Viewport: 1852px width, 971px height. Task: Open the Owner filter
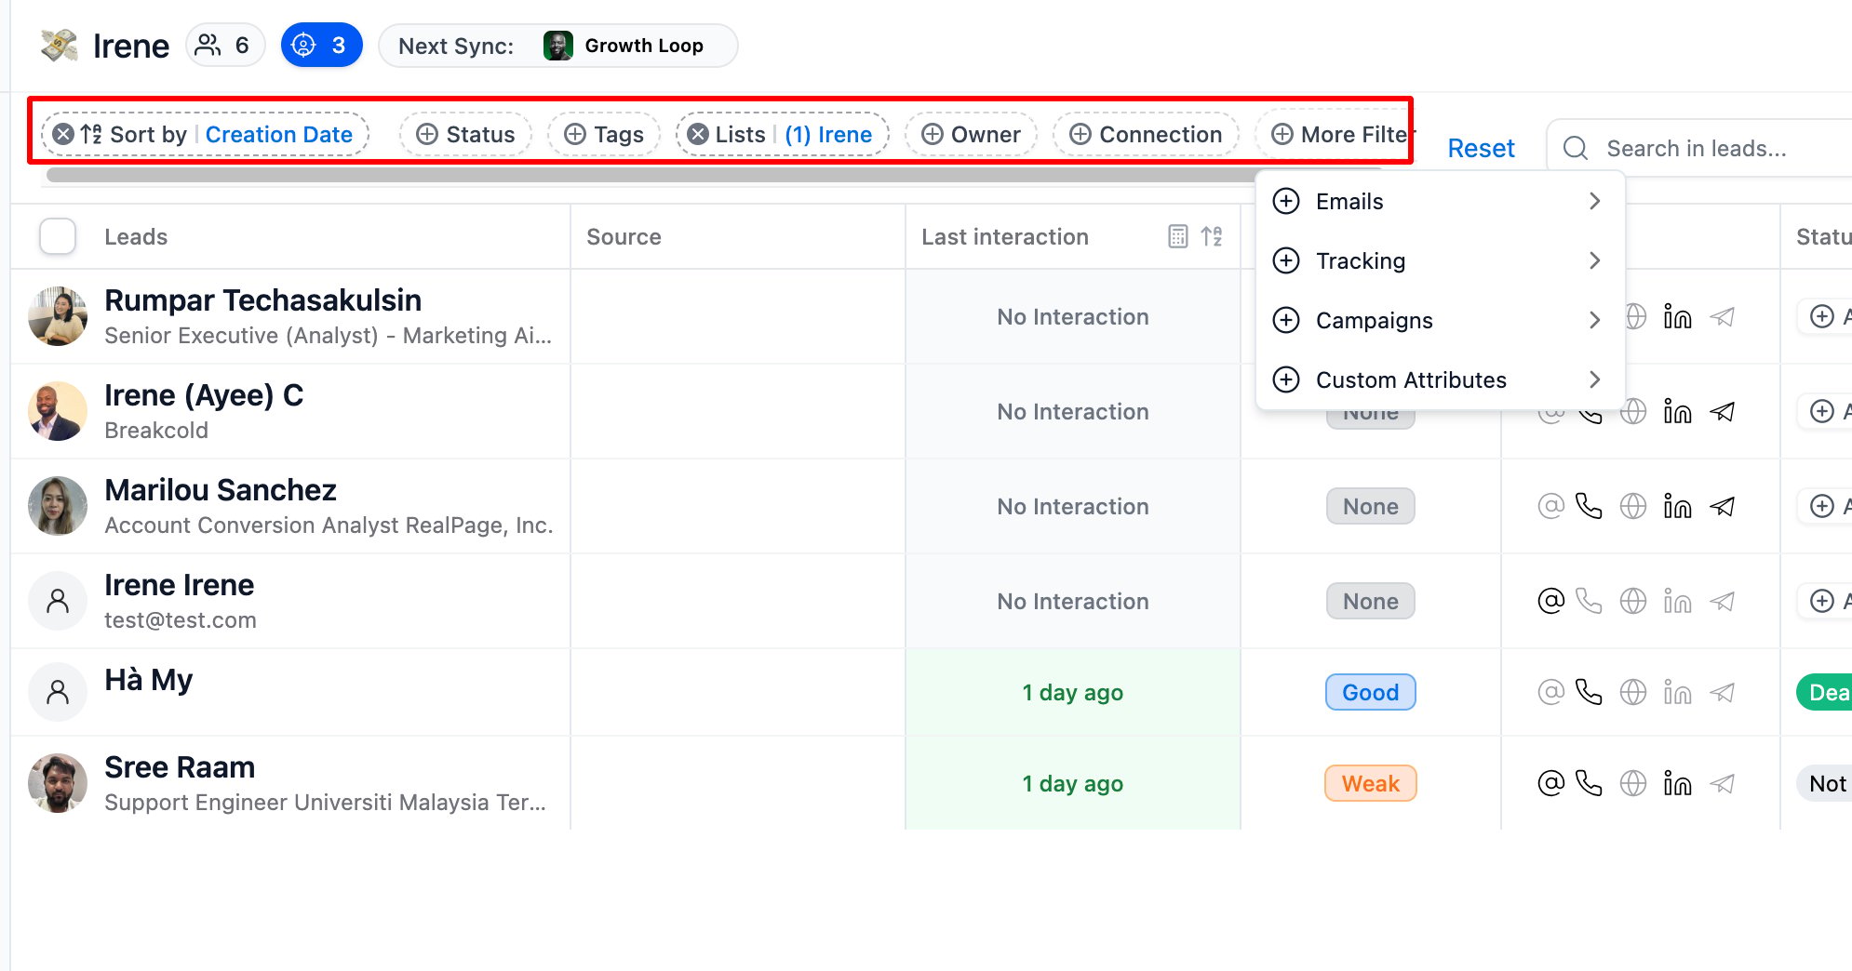pyautogui.click(x=971, y=135)
